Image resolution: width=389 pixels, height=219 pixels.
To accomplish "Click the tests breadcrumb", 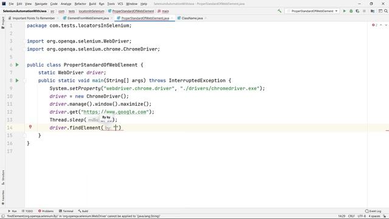I will 72,11.
